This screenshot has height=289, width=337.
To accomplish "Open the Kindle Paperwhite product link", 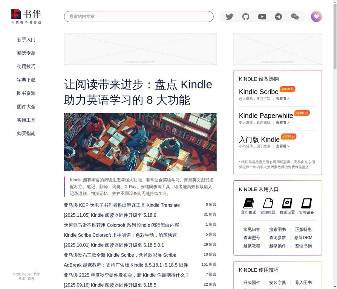I will coord(266,116).
